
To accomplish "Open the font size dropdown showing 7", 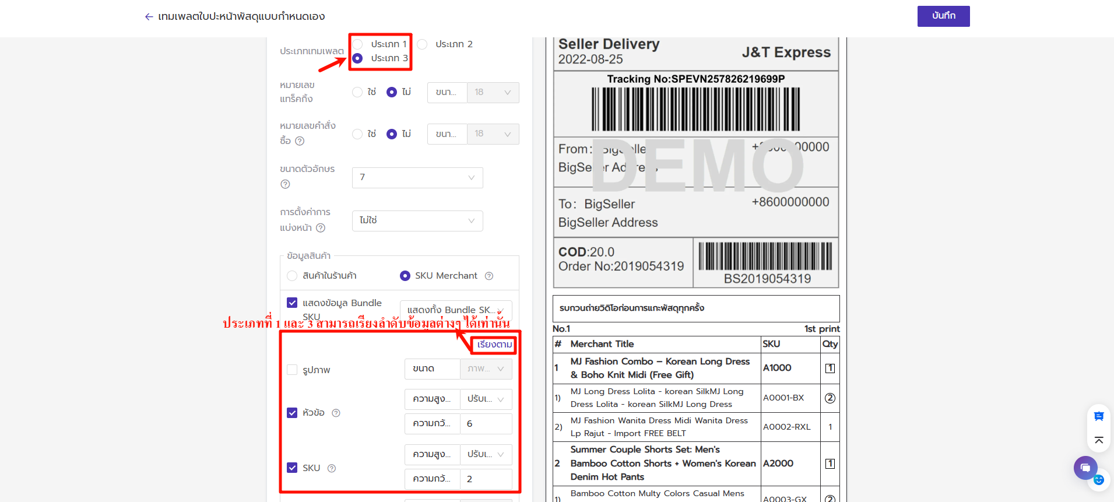I will [417, 178].
